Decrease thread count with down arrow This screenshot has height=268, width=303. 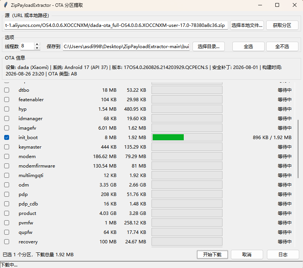click(37, 48)
